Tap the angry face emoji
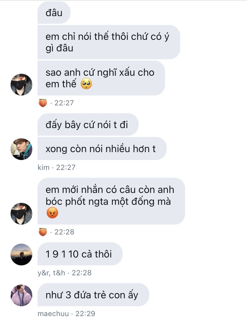247x323 pixels. point(52,213)
